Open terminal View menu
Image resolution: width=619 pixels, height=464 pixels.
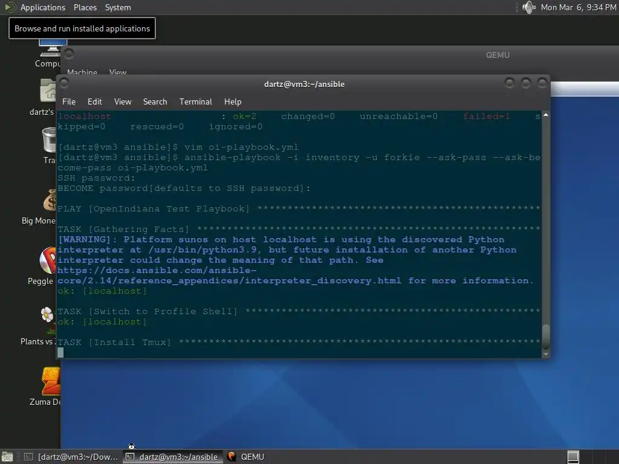(122, 101)
